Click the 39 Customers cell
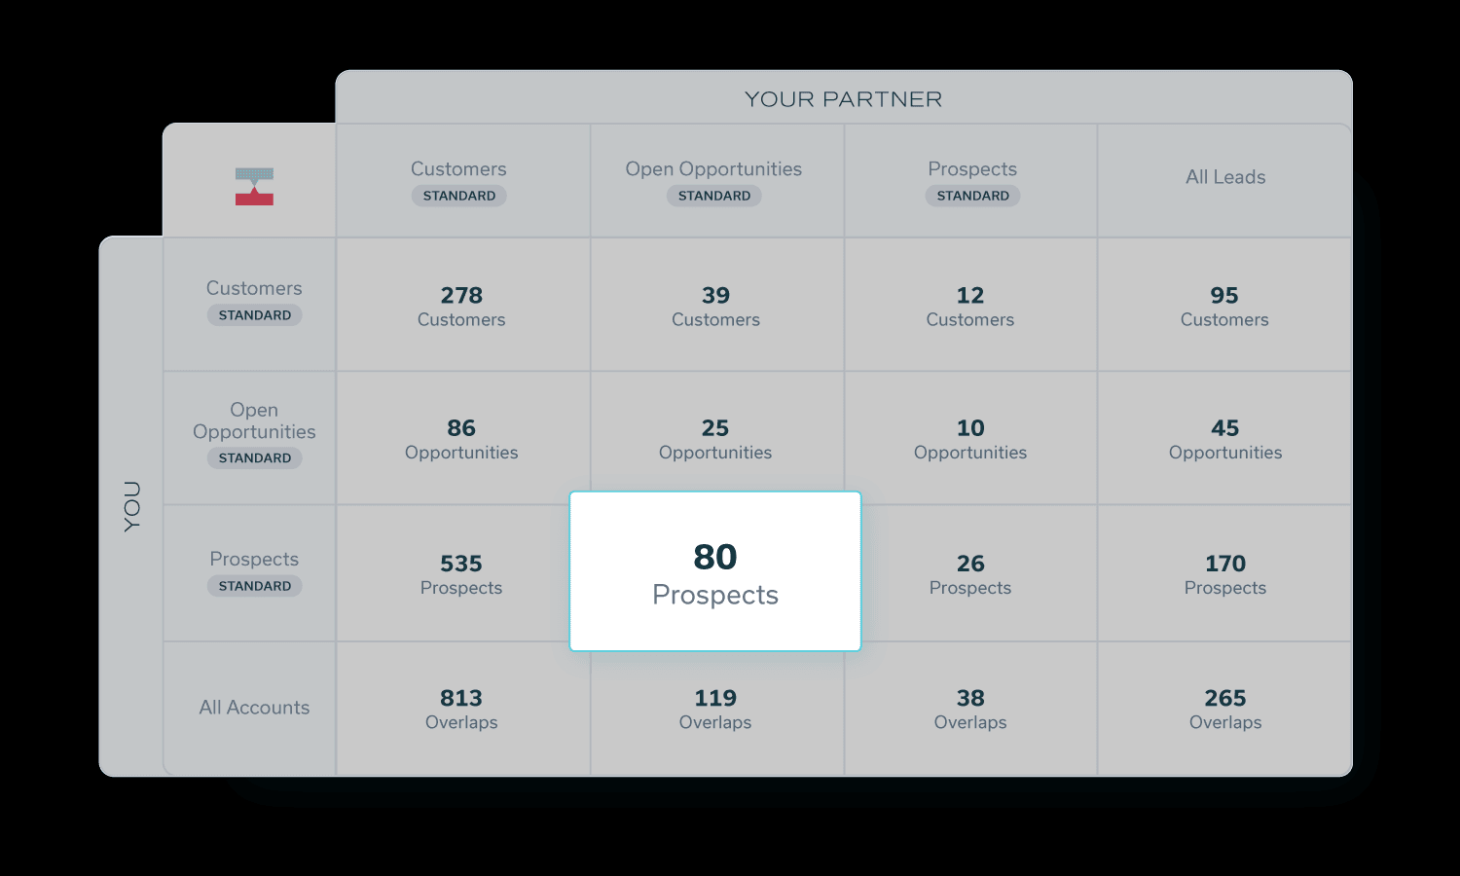1460x876 pixels. click(715, 306)
